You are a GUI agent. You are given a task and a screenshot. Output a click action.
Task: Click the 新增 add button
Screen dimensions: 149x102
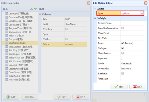point(11,97)
